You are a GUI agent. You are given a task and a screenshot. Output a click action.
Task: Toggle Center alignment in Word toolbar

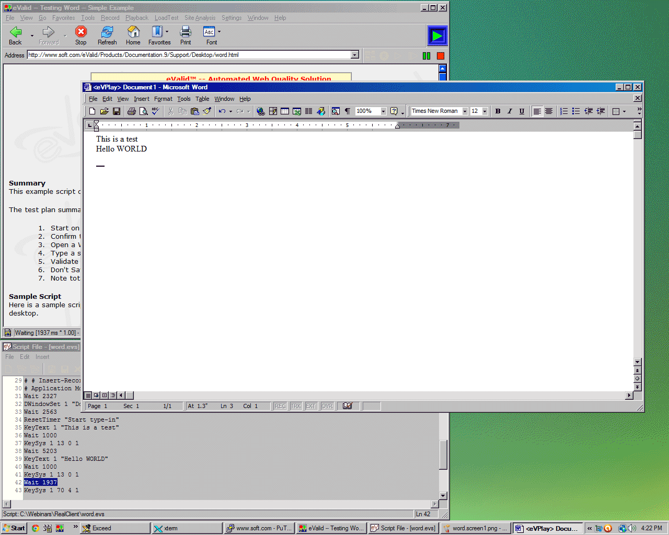(549, 111)
